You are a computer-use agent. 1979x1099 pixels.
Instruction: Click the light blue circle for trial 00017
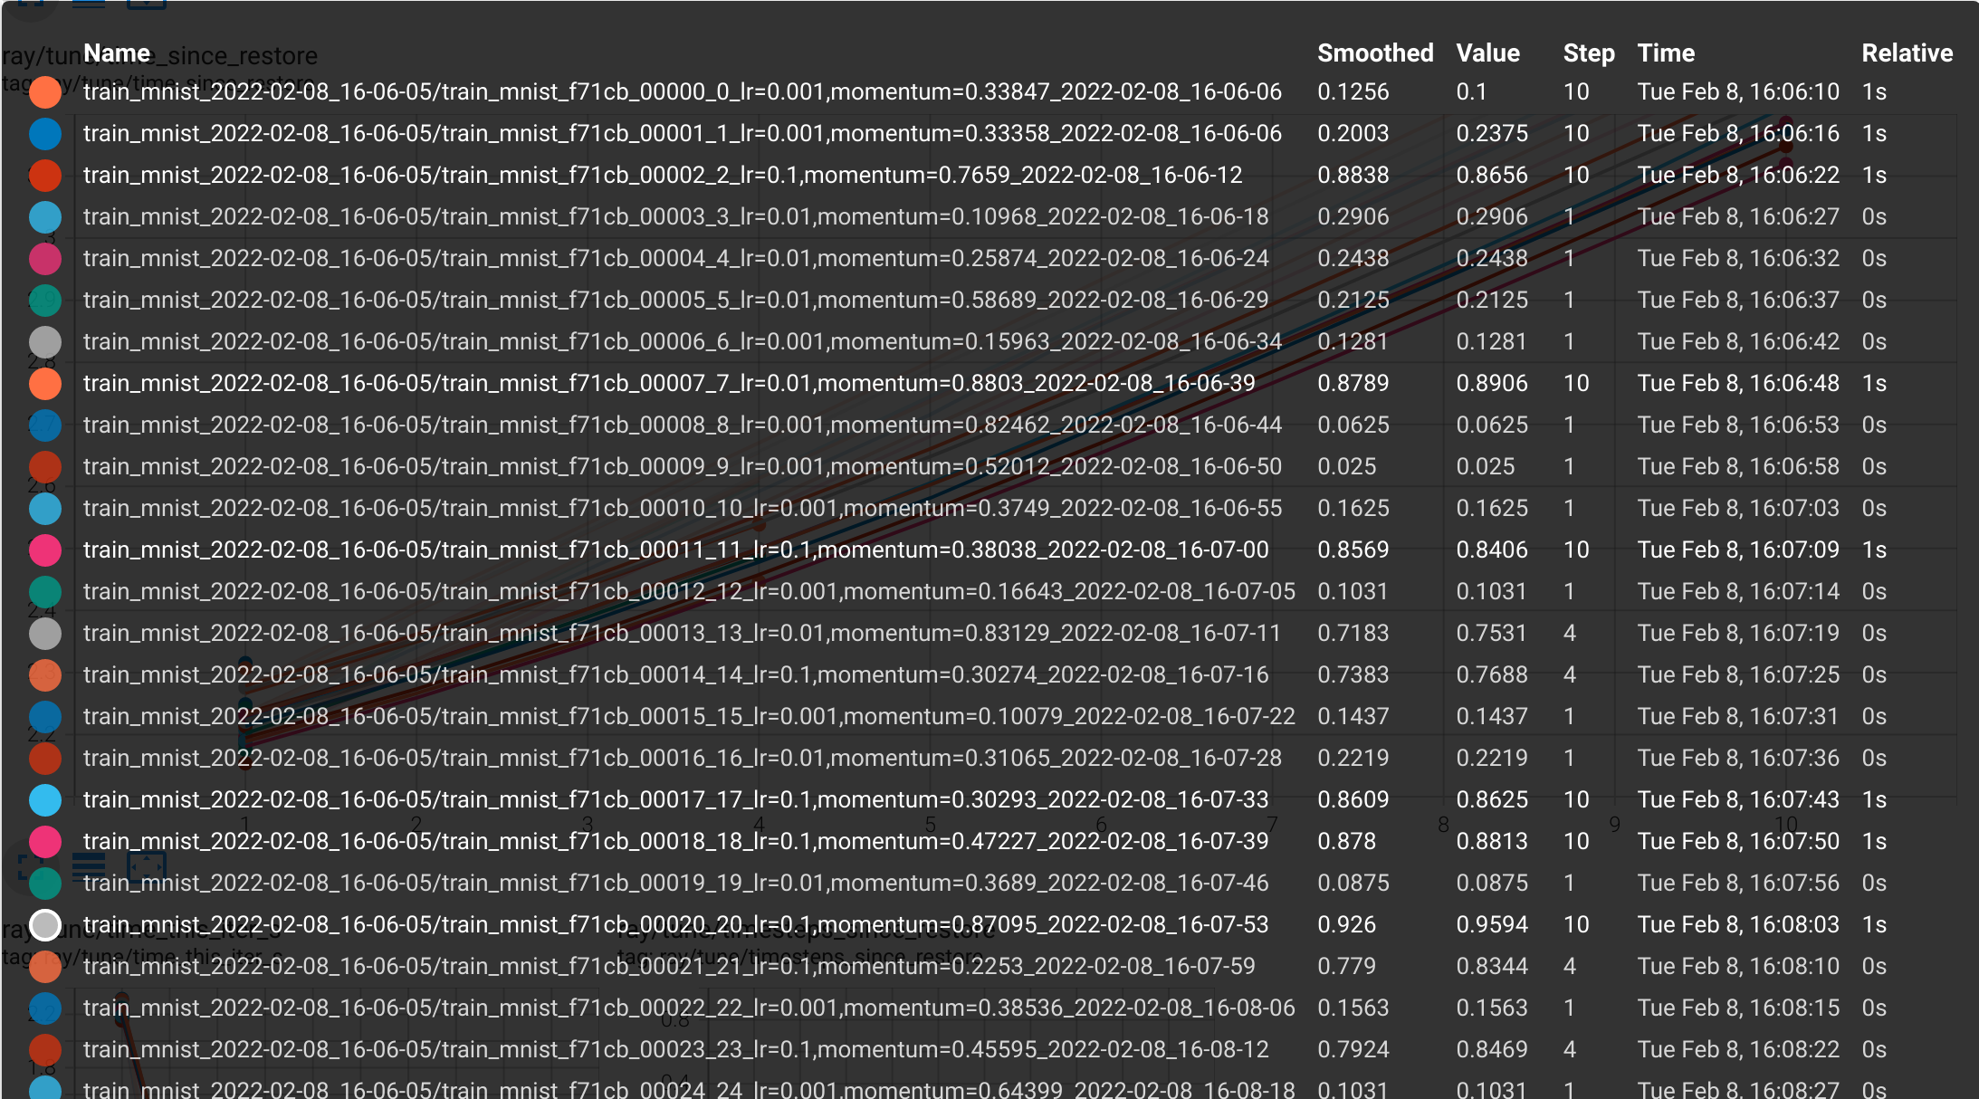(45, 799)
